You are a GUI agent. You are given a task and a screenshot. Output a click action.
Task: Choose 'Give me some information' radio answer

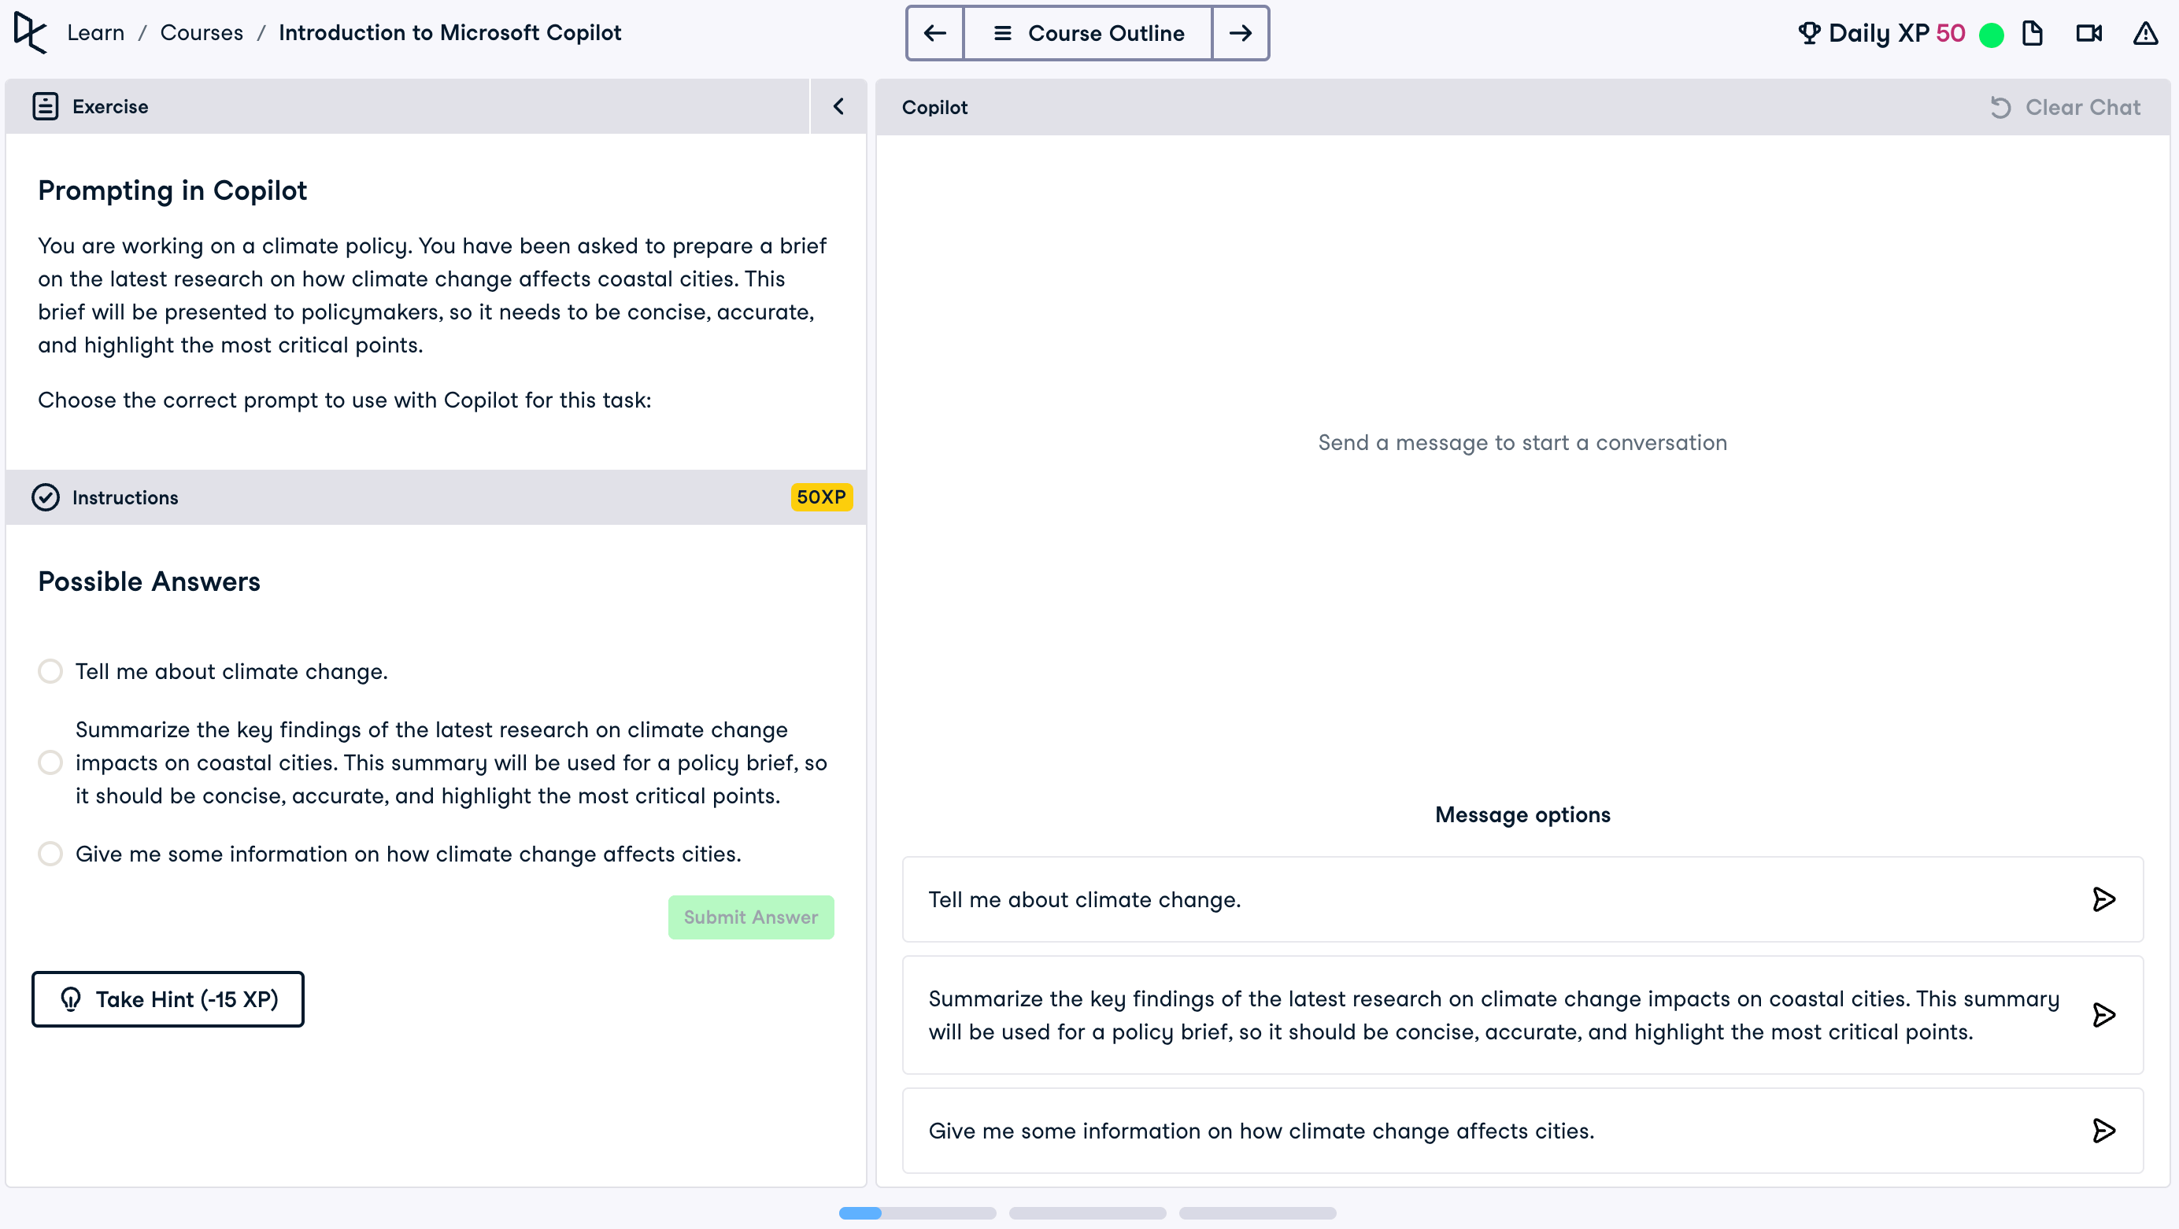click(x=50, y=854)
